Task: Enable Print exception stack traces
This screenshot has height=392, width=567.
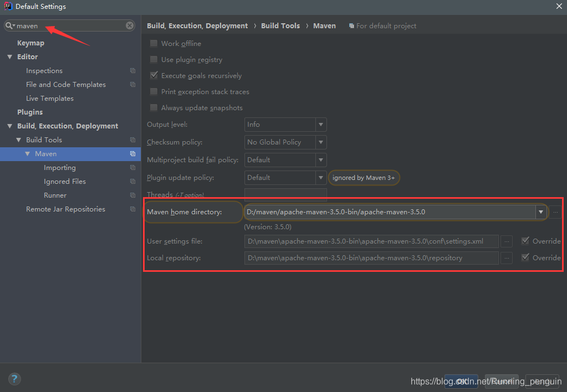Action: (x=154, y=91)
